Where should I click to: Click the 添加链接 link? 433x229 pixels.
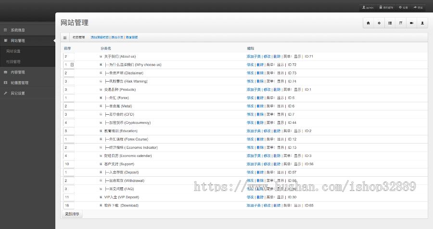click(x=132, y=37)
